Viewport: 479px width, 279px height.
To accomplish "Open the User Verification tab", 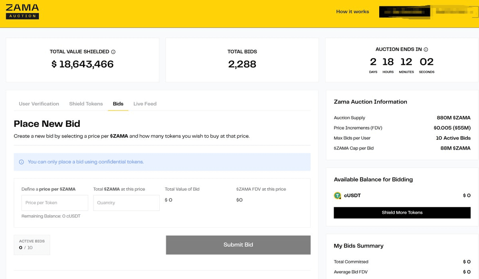I will [39, 104].
